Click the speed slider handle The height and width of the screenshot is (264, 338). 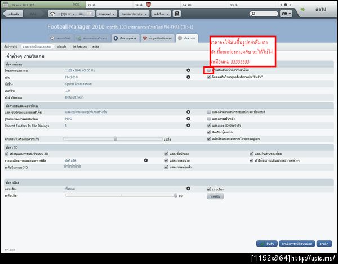(115, 139)
